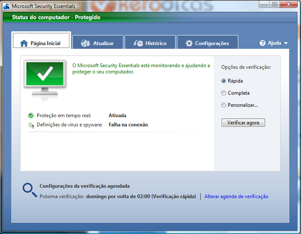Click the home icon on Página Inicial tab
This screenshot has height=234, width=301.
click(24, 43)
